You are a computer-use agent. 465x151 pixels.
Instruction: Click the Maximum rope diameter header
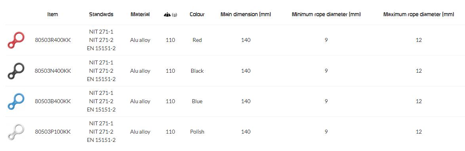click(x=418, y=14)
